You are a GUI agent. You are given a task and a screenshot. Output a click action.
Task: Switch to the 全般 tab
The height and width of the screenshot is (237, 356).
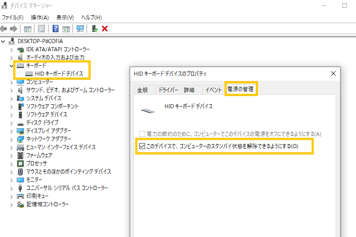point(145,90)
